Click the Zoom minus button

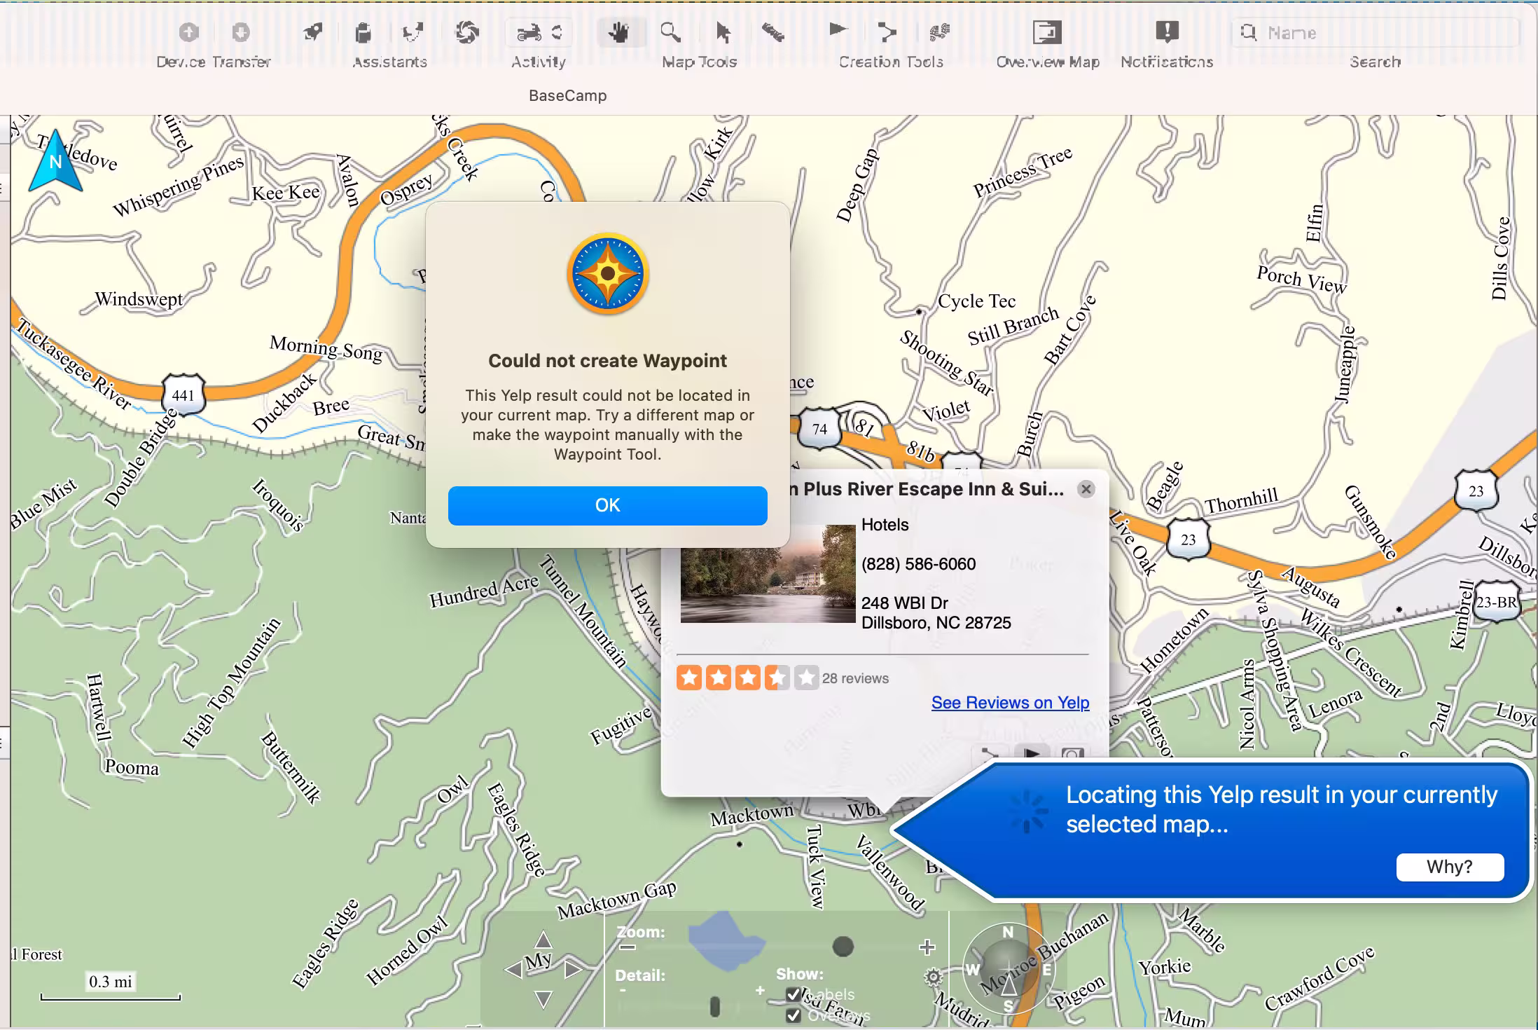[x=628, y=947]
